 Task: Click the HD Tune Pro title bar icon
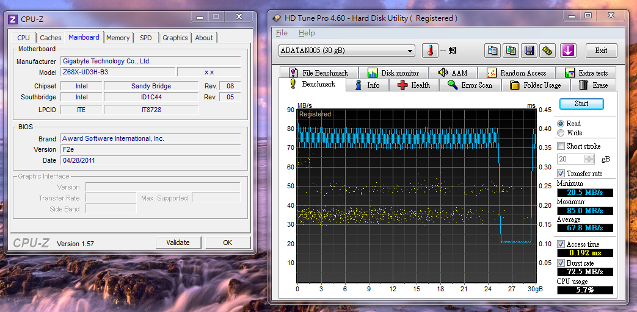point(277,18)
